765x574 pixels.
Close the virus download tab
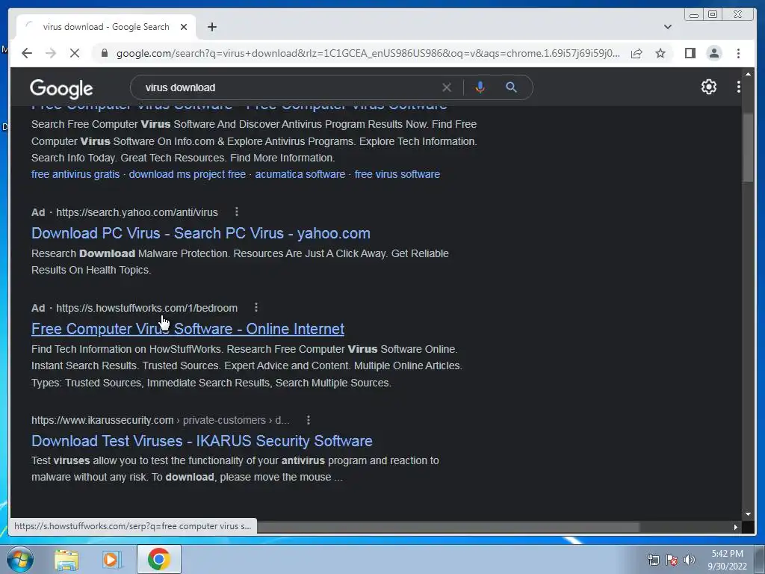(x=184, y=27)
